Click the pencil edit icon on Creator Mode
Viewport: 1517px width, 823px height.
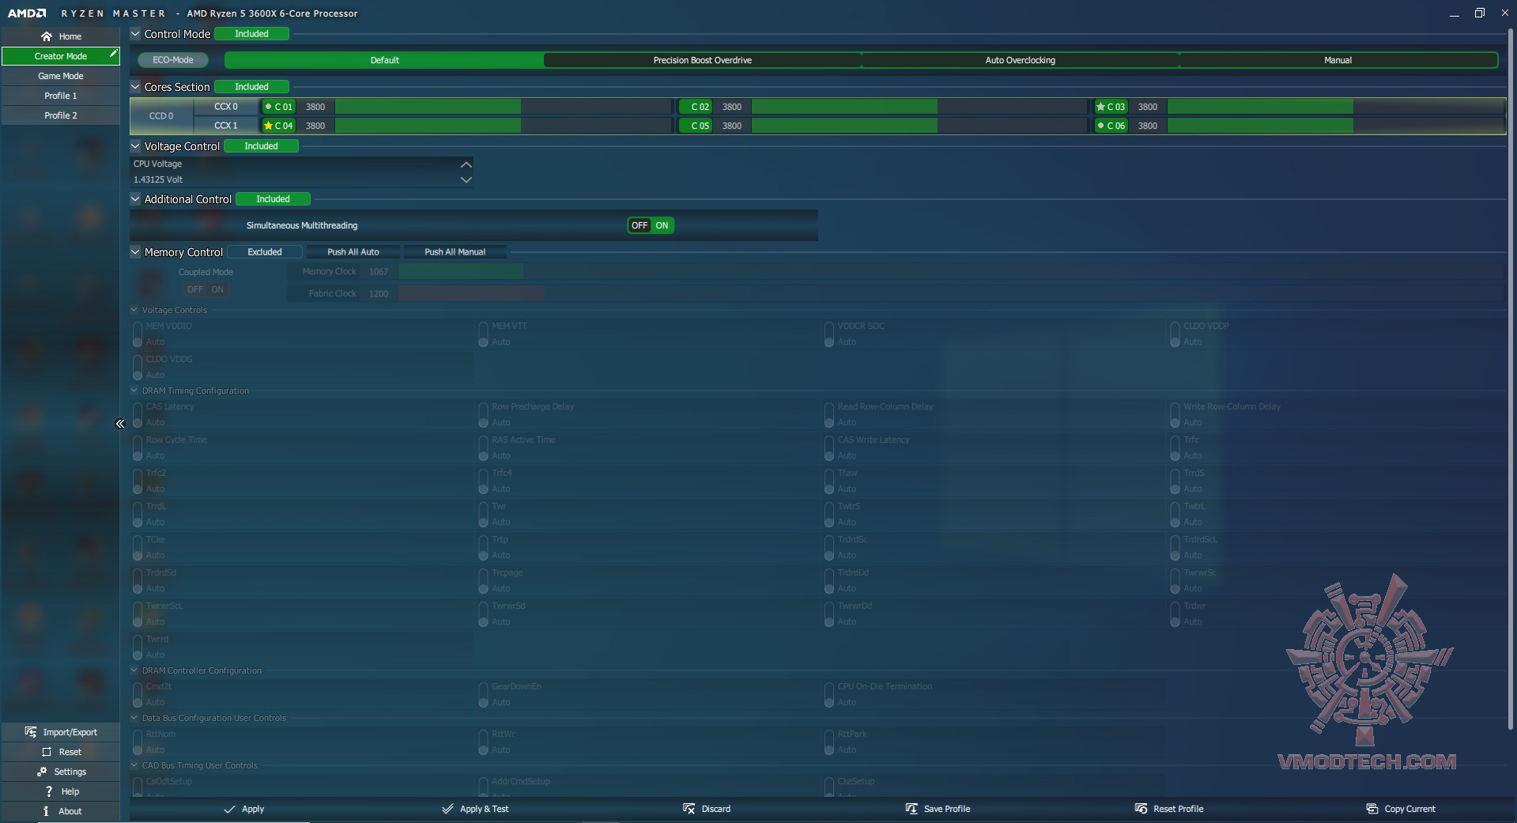113,55
